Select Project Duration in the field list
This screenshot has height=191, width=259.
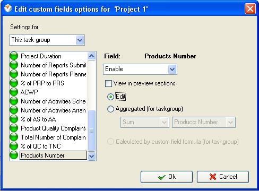pyautogui.click(x=41, y=56)
